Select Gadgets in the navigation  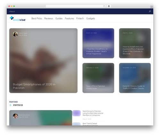tap(91, 19)
